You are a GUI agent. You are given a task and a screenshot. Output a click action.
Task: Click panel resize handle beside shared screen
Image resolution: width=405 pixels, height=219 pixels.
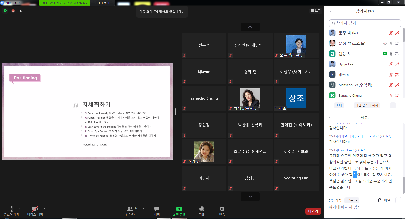[x=175, y=112]
